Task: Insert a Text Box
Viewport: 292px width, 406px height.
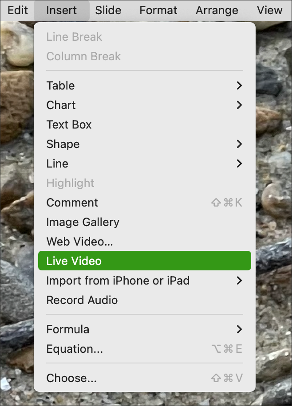Action: (144, 125)
